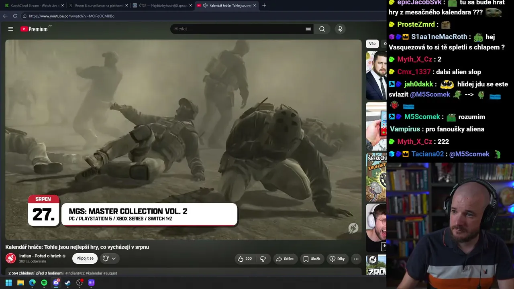The width and height of the screenshot is (514, 289).
Task: Open the Indian channel avatar
Action: pyautogui.click(x=11, y=258)
